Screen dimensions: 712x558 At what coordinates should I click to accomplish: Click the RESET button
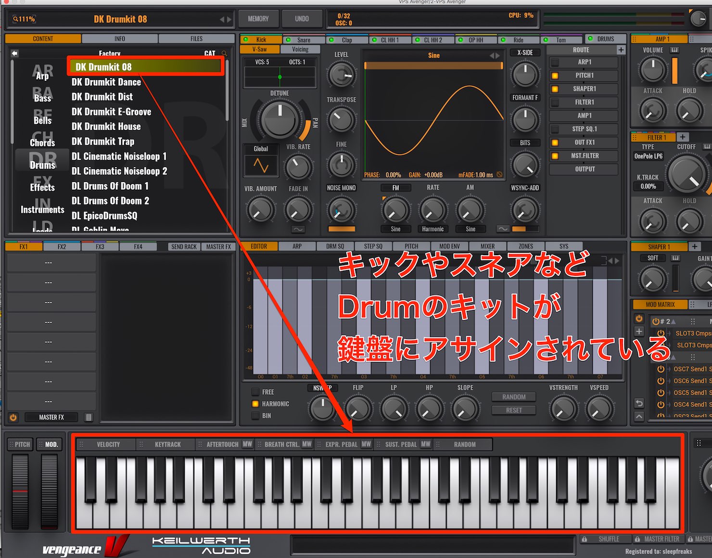[514, 410]
